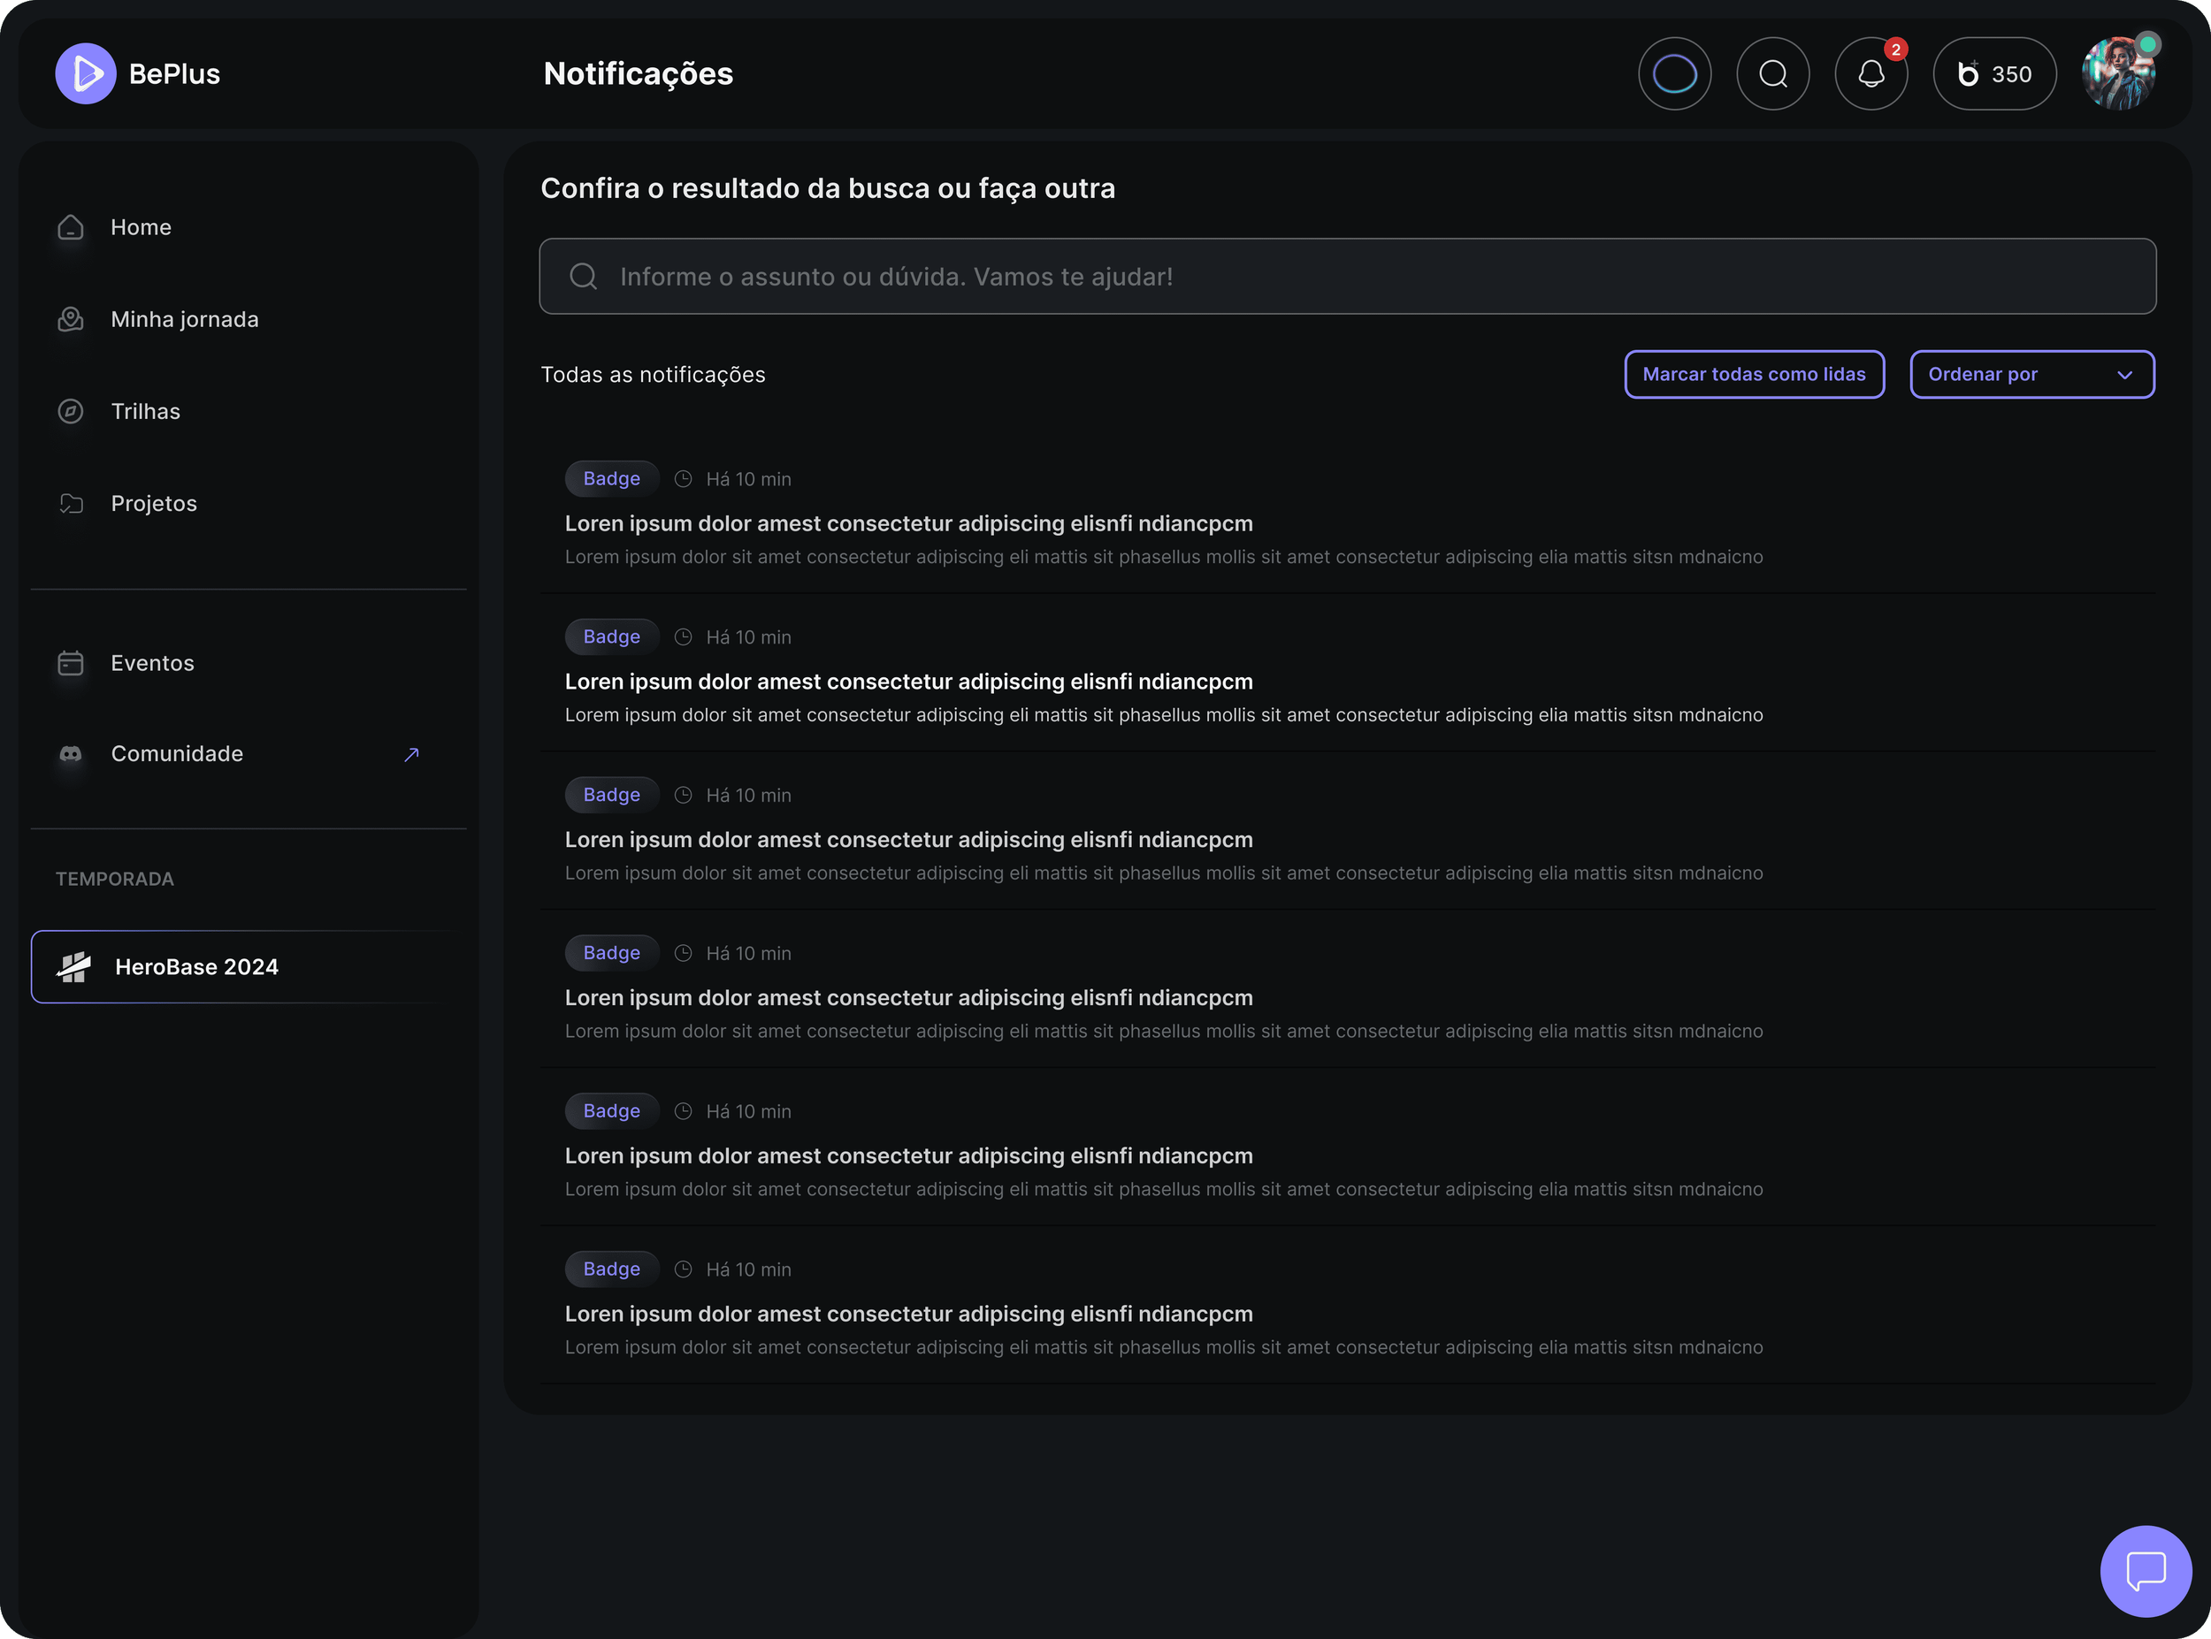Viewport: 2211px width, 1639px height.
Task: Open Minha jornada menu item
Action: [184, 319]
